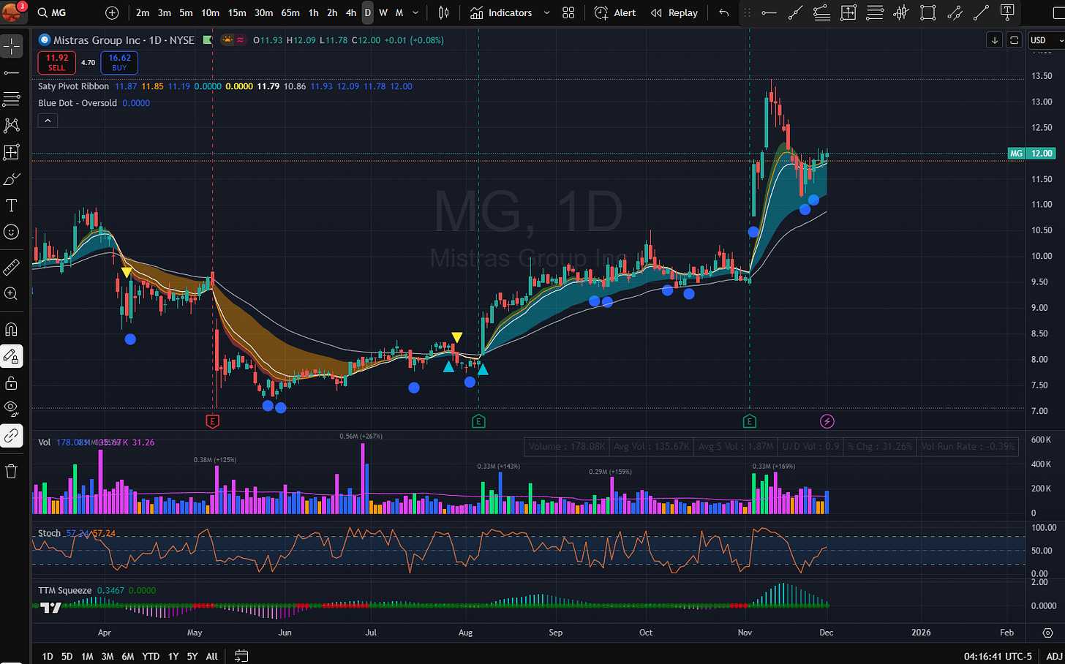The image size is (1065, 664).
Task: Open the emoji and icons tool
Action: point(12,232)
